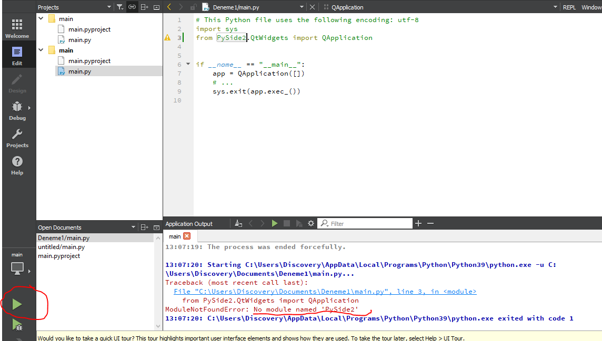Screen dimensions: 602x341
Task: Open the Projects view selector dropdown
Action: [109, 7]
